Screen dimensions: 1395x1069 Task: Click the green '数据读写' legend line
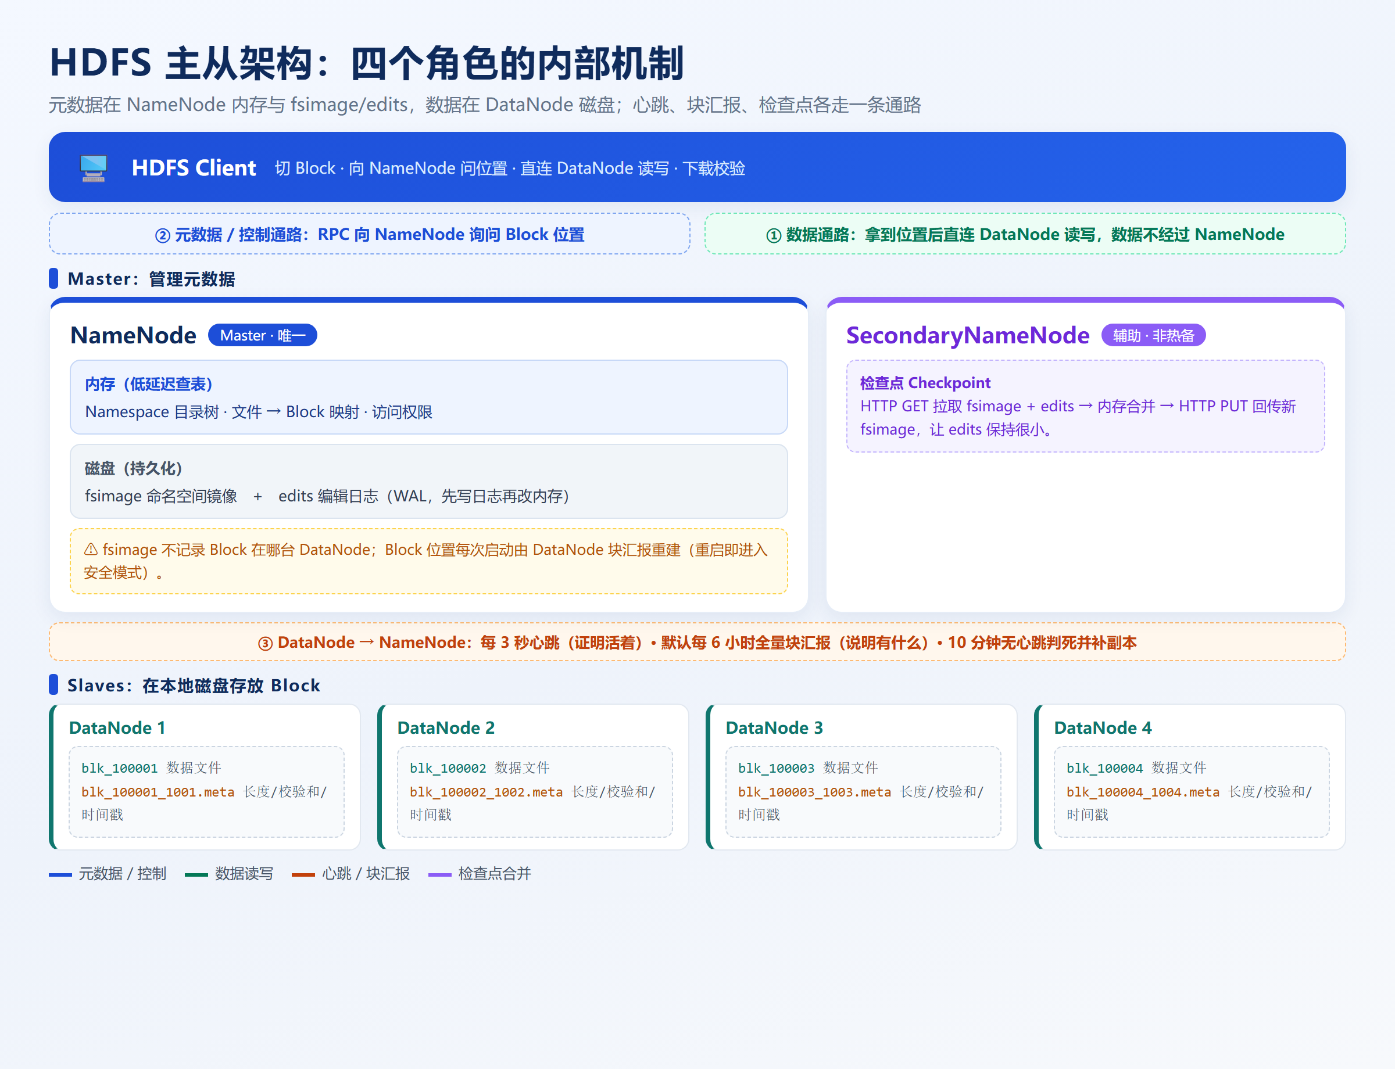point(196,875)
